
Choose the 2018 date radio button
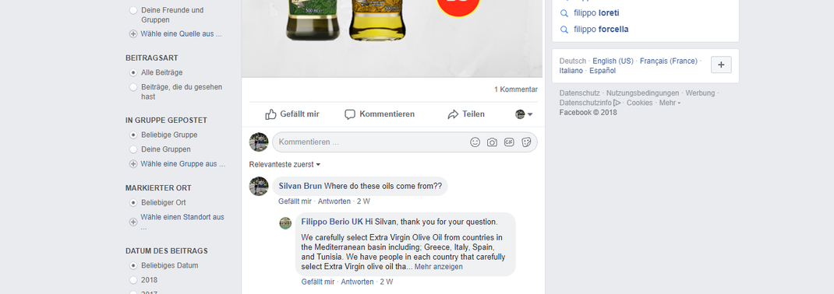pyautogui.click(x=133, y=280)
